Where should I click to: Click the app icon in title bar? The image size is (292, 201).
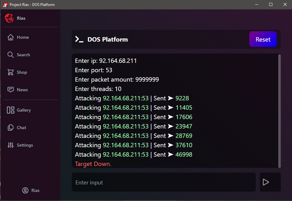pyautogui.click(x=5, y=5)
